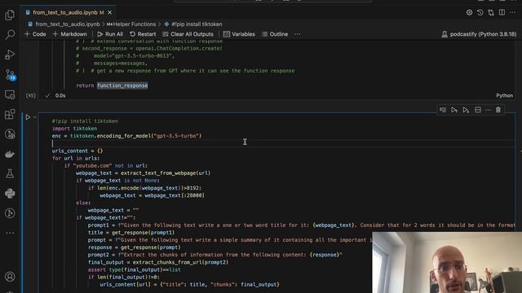Click the webcam video overlay of the presenter

447,262
